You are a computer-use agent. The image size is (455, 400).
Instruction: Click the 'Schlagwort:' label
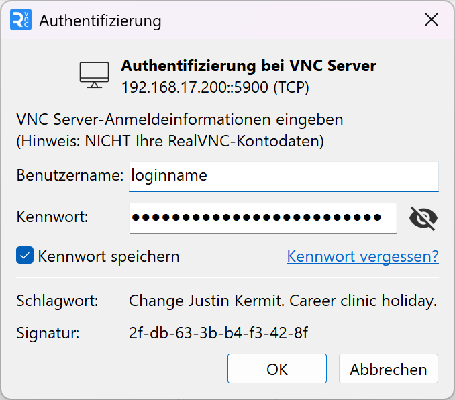tap(57, 301)
